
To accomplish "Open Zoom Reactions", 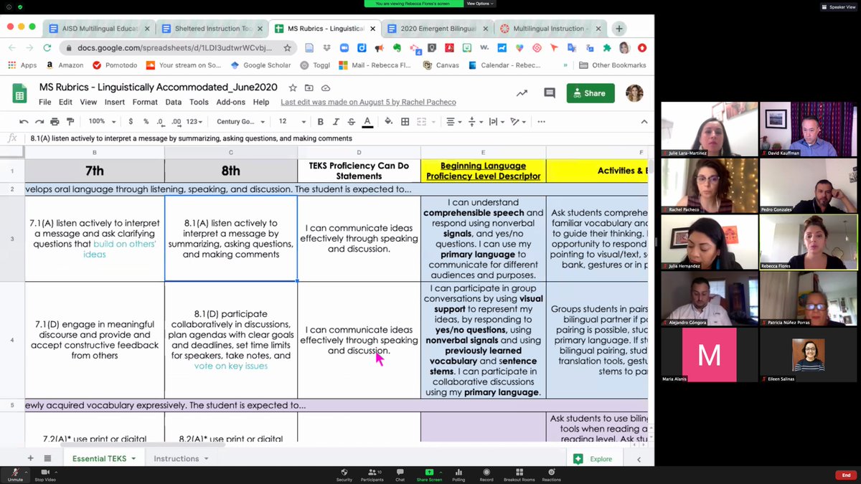I will (551, 475).
